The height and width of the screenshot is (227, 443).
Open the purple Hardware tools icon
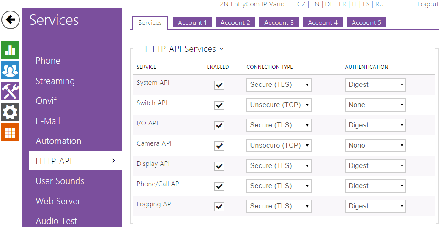pos(10,91)
